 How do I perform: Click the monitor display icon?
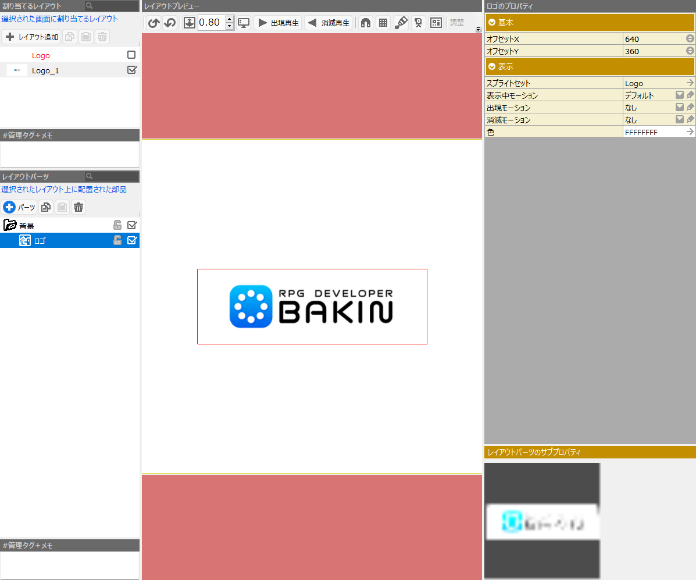pos(244,23)
